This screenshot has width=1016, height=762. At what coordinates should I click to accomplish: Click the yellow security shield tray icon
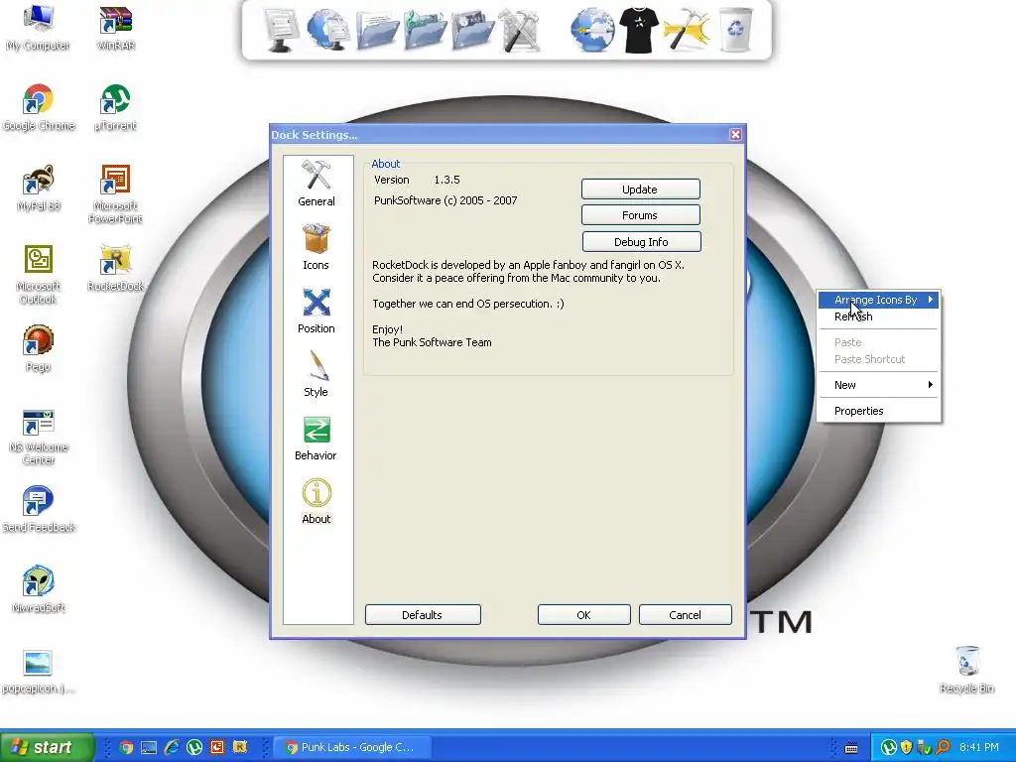point(907,748)
